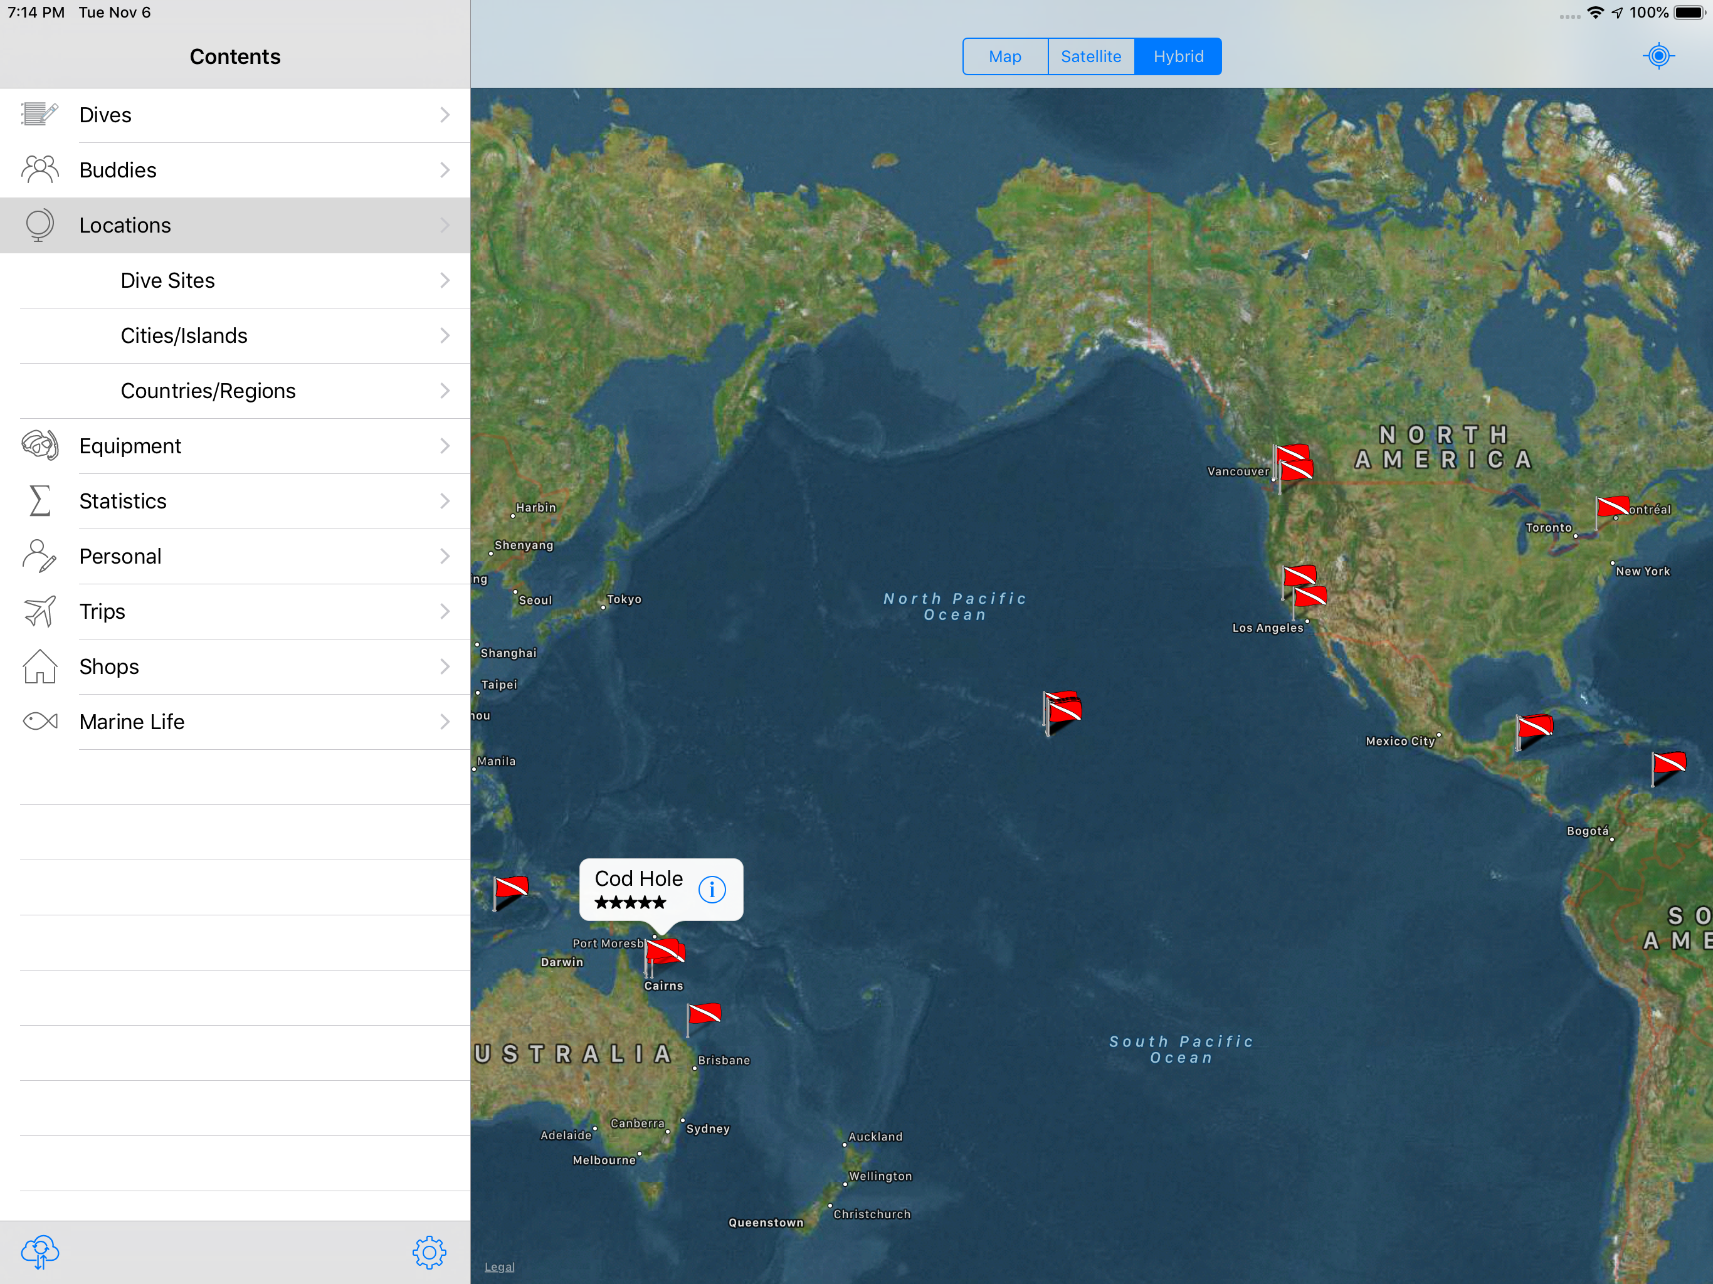The height and width of the screenshot is (1284, 1713).
Task: Switch map view to Map mode
Action: (1004, 56)
